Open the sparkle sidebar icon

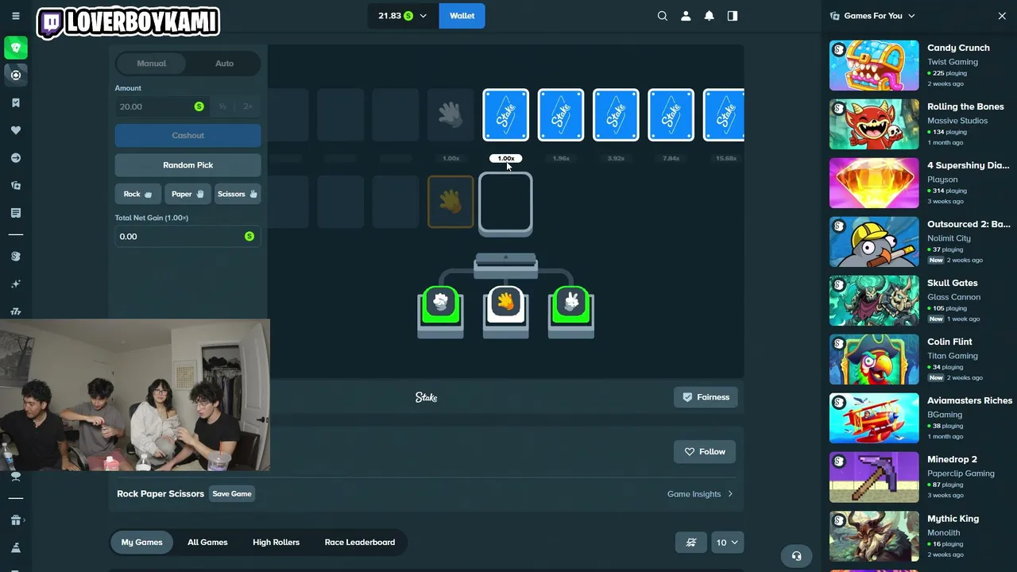tap(16, 284)
